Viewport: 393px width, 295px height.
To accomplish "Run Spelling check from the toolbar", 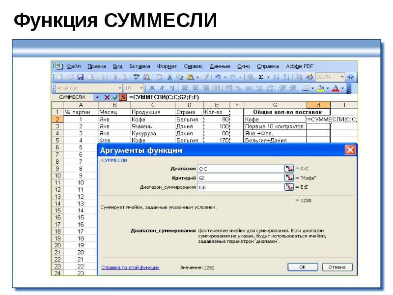I will (136, 77).
